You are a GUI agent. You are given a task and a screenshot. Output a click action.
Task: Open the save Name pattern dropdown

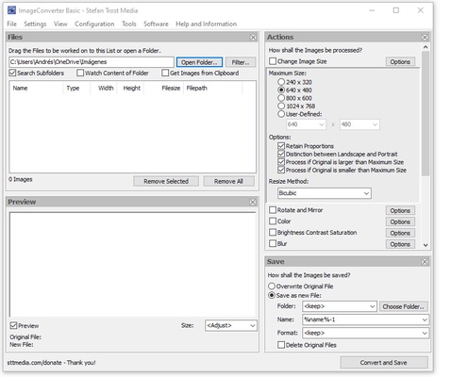(x=425, y=320)
